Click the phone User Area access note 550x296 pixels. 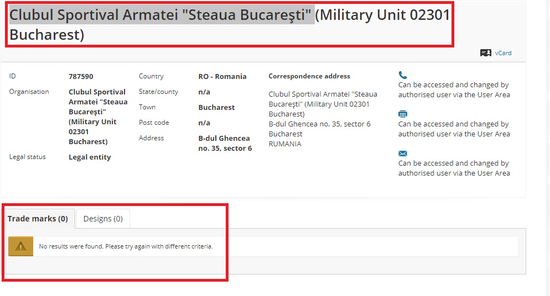tap(454, 89)
